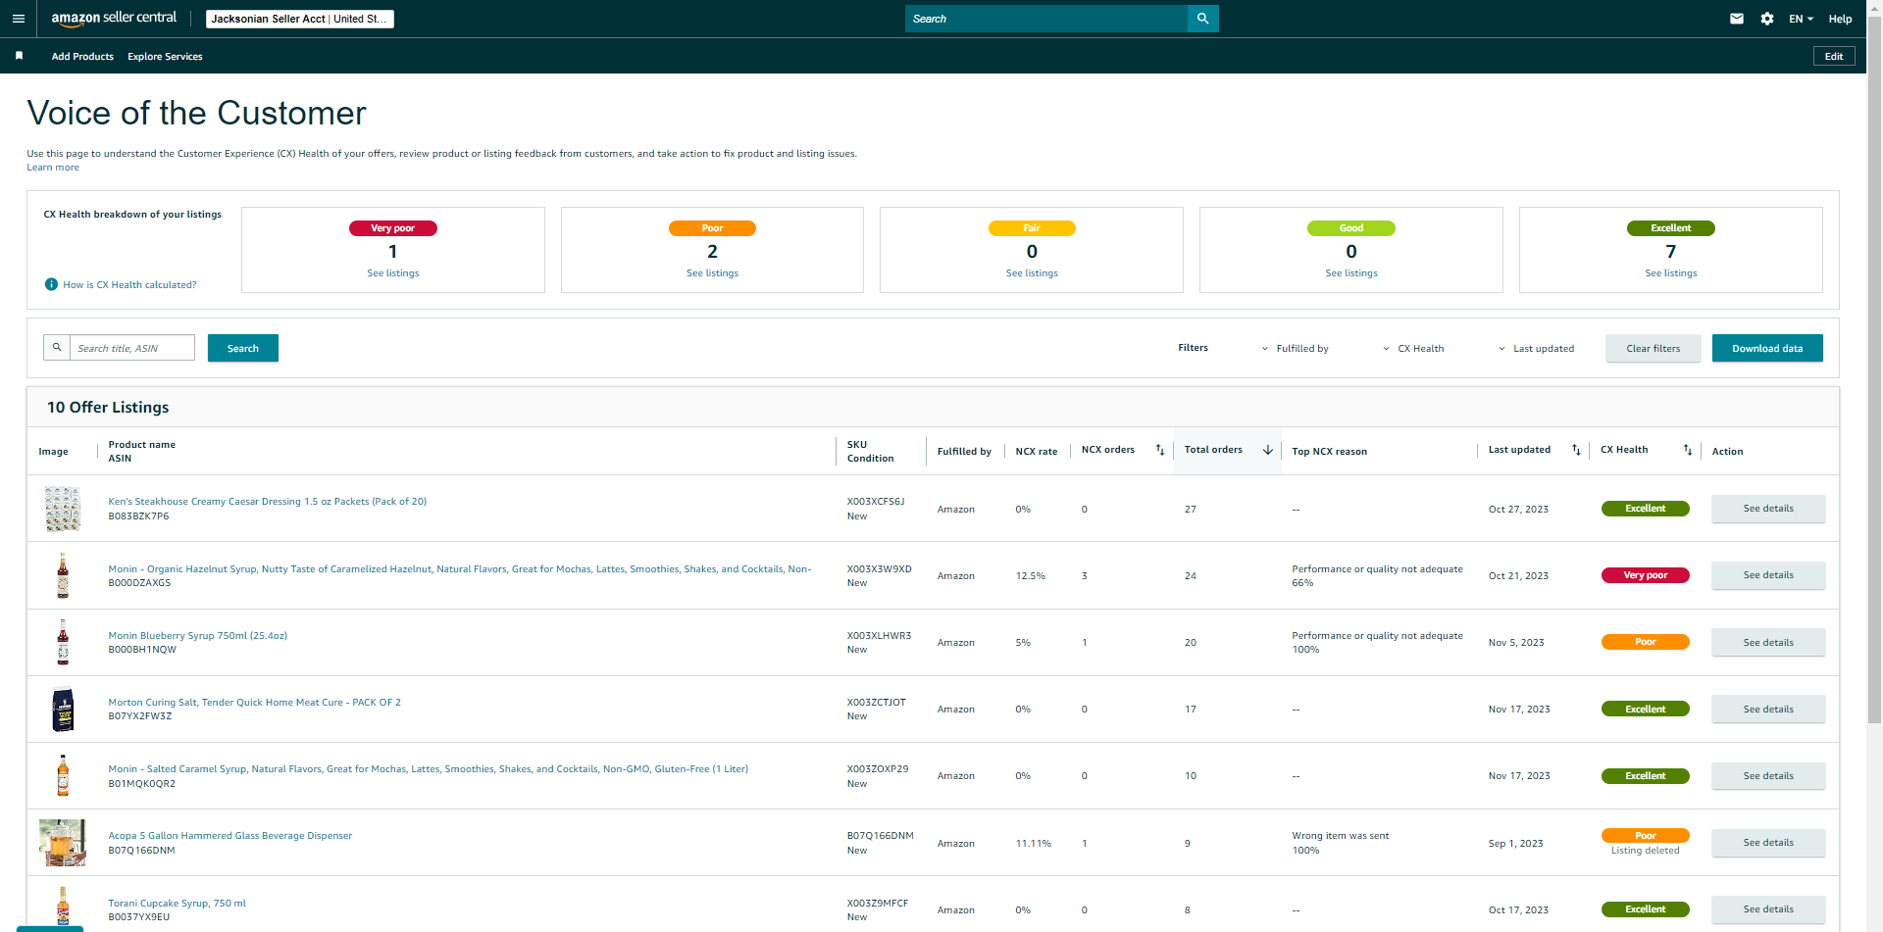Expand the CX Health filter dropdown
Screen dimensions: 1883x932
(1413, 349)
